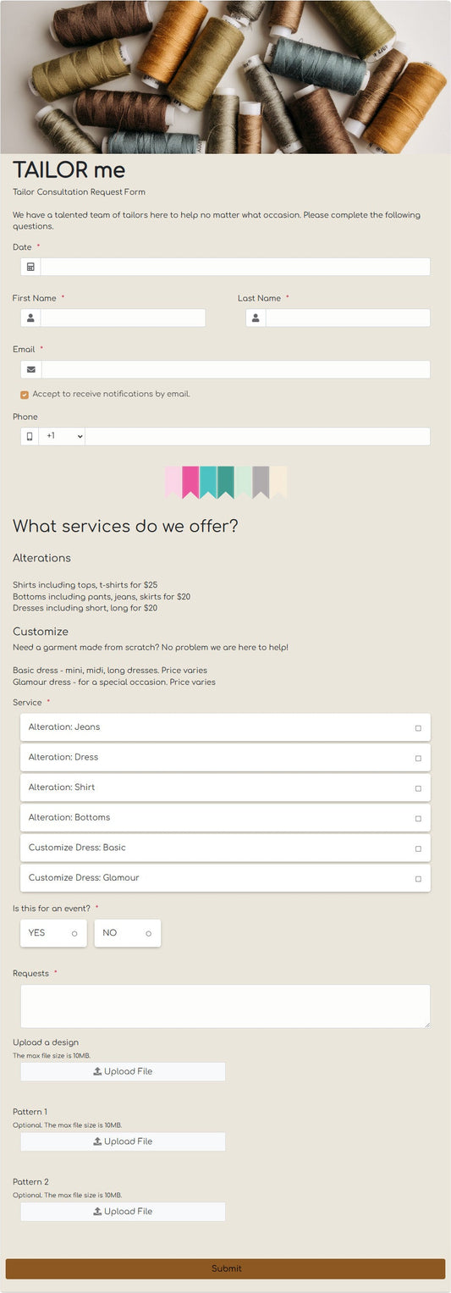
Task: Click the Shirts including tops for $25 line
Action: point(85,585)
